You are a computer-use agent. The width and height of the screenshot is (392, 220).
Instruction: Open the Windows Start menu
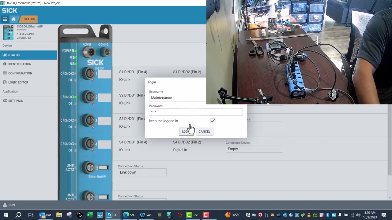pos(6,215)
